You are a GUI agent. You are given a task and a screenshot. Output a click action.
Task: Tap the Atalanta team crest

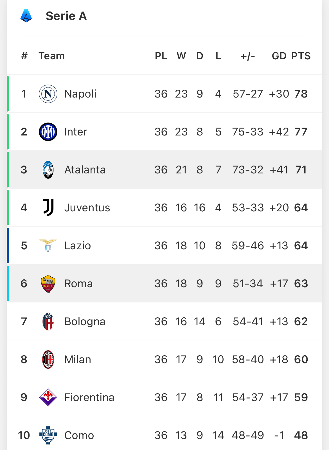(x=48, y=170)
